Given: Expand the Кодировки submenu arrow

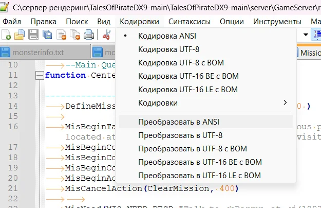Looking at the screenshot, I should point(286,103).
